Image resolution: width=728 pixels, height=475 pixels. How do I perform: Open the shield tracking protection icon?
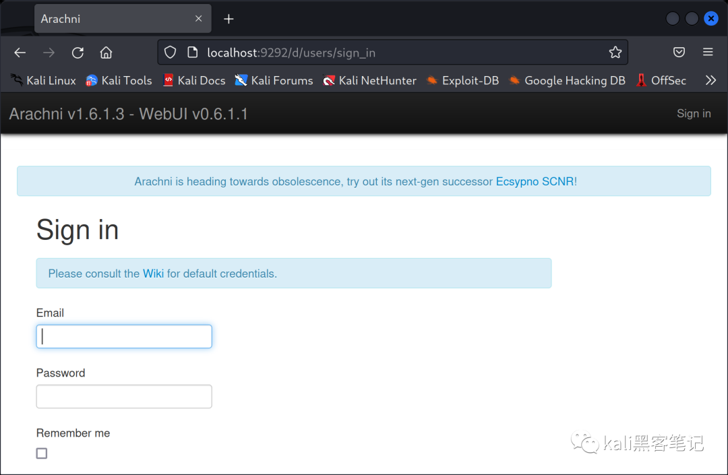[x=171, y=53]
